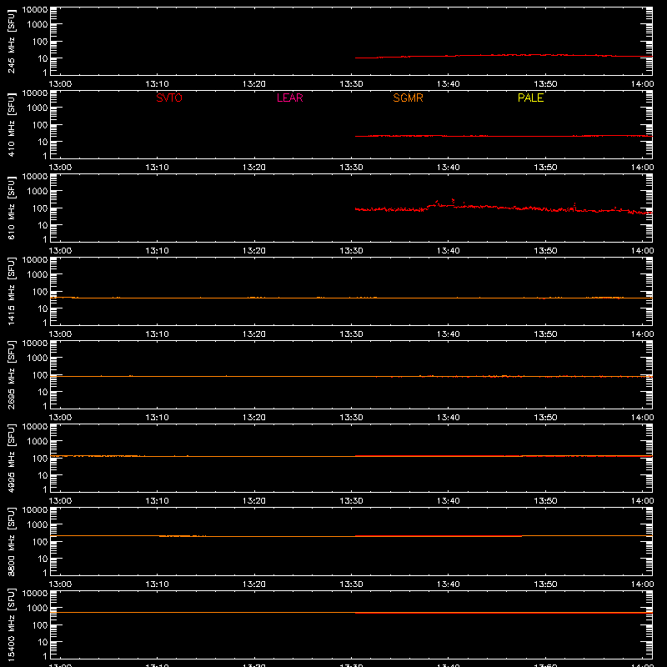The height and width of the screenshot is (667, 667).
Task: Click the red 610 MHz flux curve
Action: (x=504, y=208)
